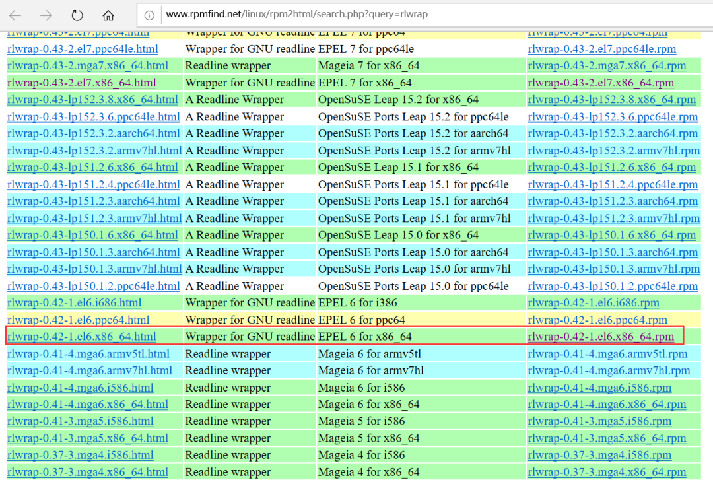Download rlwrap-0.42-1.el6.x86_64.rpm package
The width and height of the screenshot is (713, 480).
tap(601, 337)
